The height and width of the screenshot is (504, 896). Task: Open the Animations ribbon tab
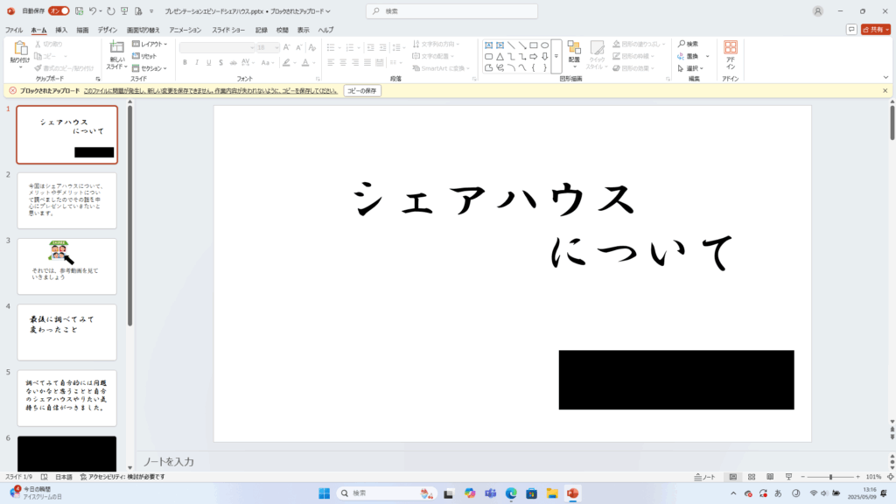pos(185,30)
